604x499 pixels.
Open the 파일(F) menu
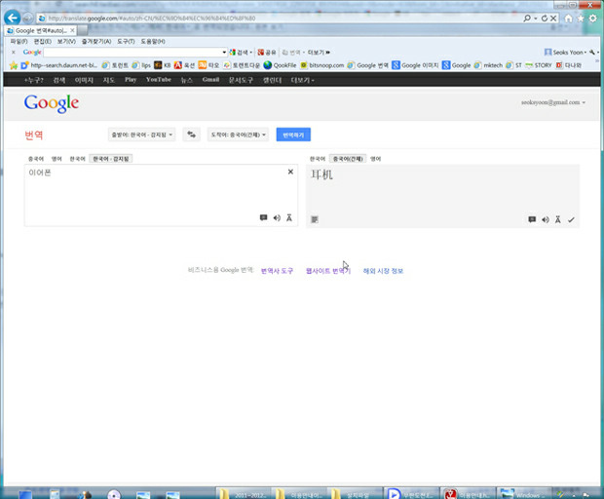(19, 41)
